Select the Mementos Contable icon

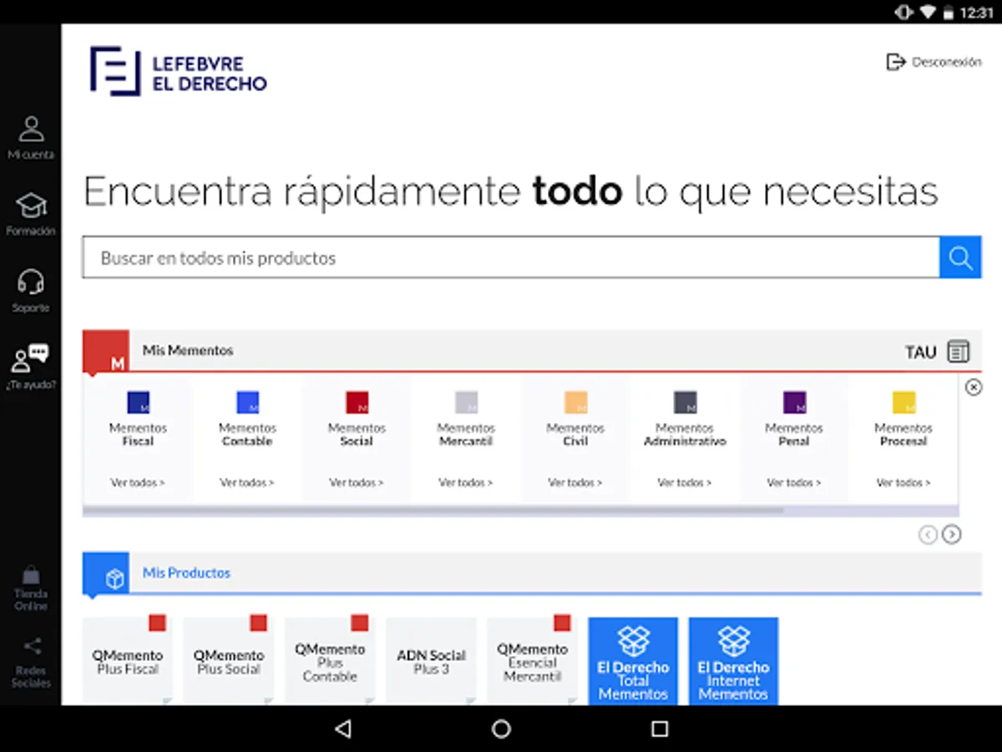[x=247, y=403]
